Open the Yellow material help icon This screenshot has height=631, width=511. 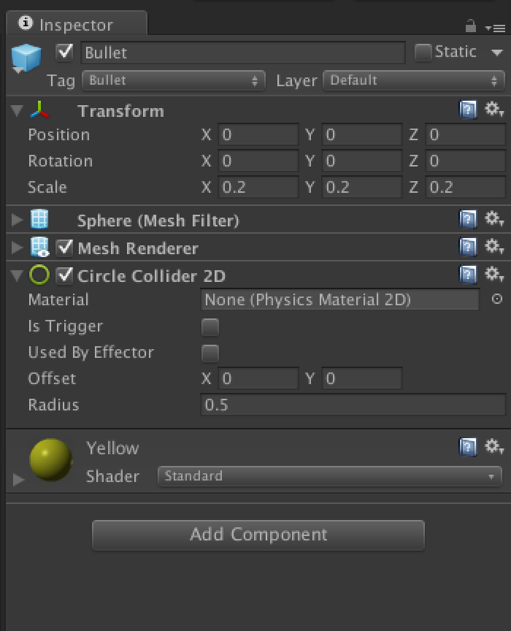coord(468,447)
